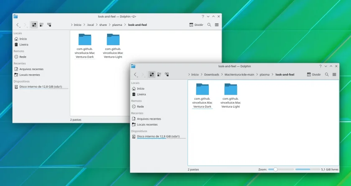This screenshot has width=351, height=186.
Task: Go back in the Dolphin <2> window
Action: click(18, 25)
